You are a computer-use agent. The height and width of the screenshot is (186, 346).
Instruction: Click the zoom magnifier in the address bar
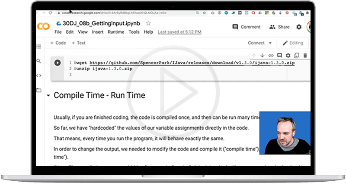(198, 13)
